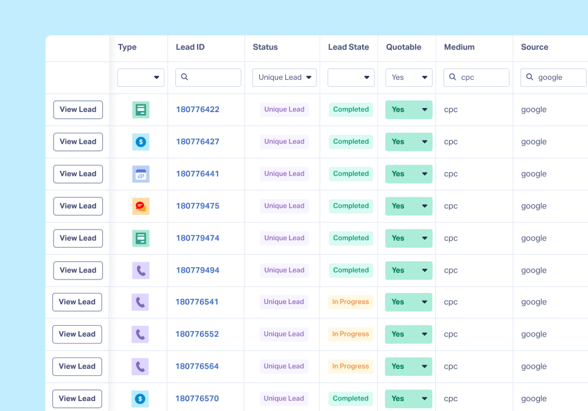
Task: Open lead ID link 180776564
Action: [197, 366]
